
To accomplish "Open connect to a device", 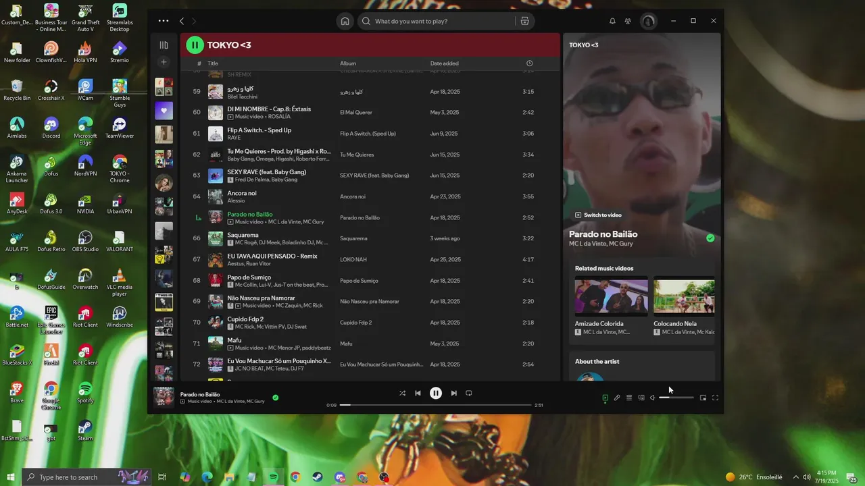I will pos(641,398).
